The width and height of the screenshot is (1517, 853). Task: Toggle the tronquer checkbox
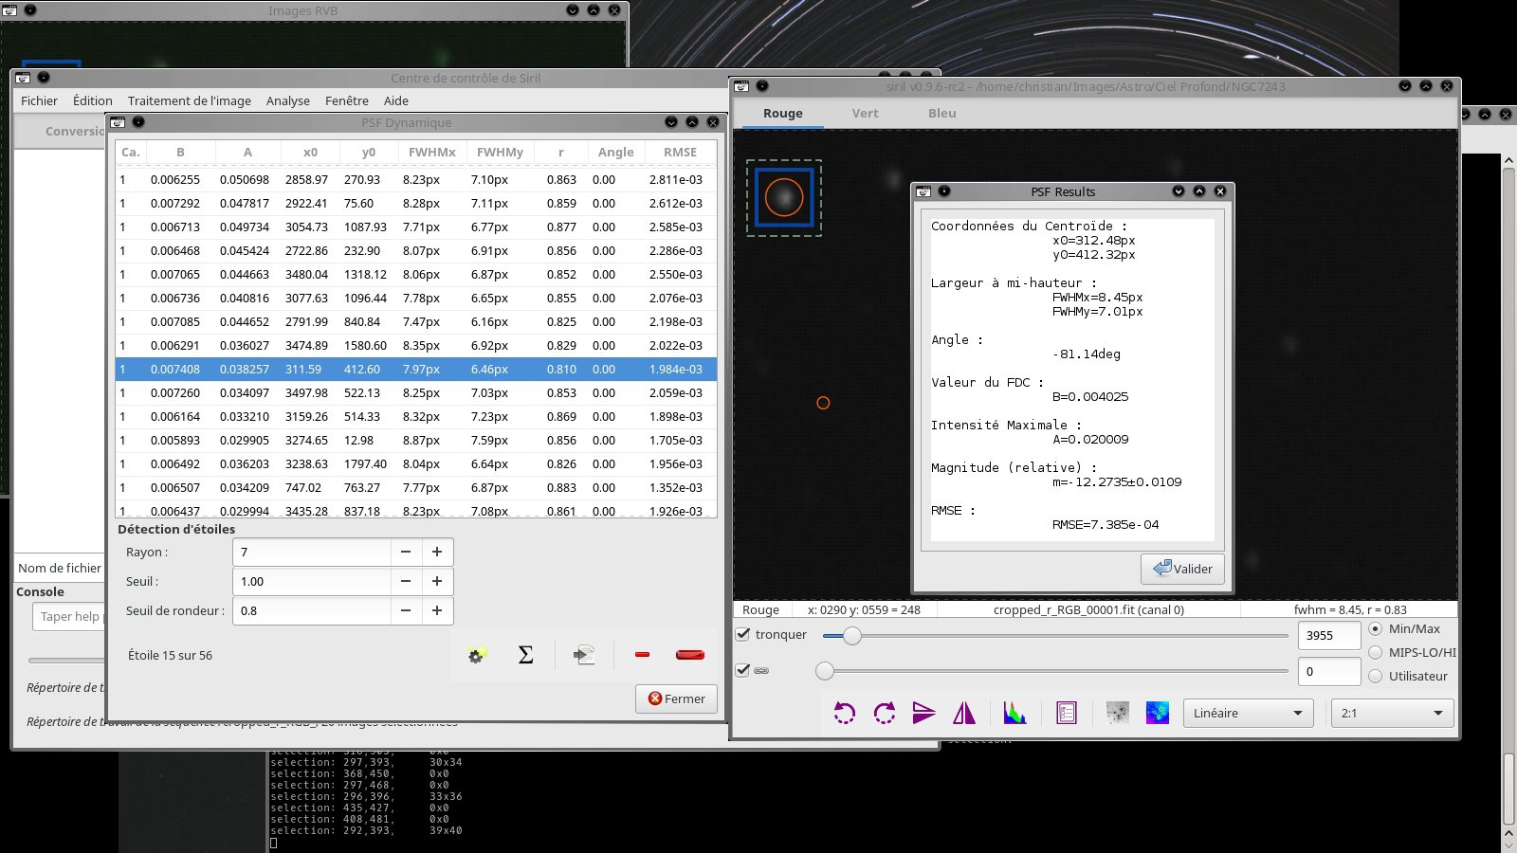[x=743, y=634]
